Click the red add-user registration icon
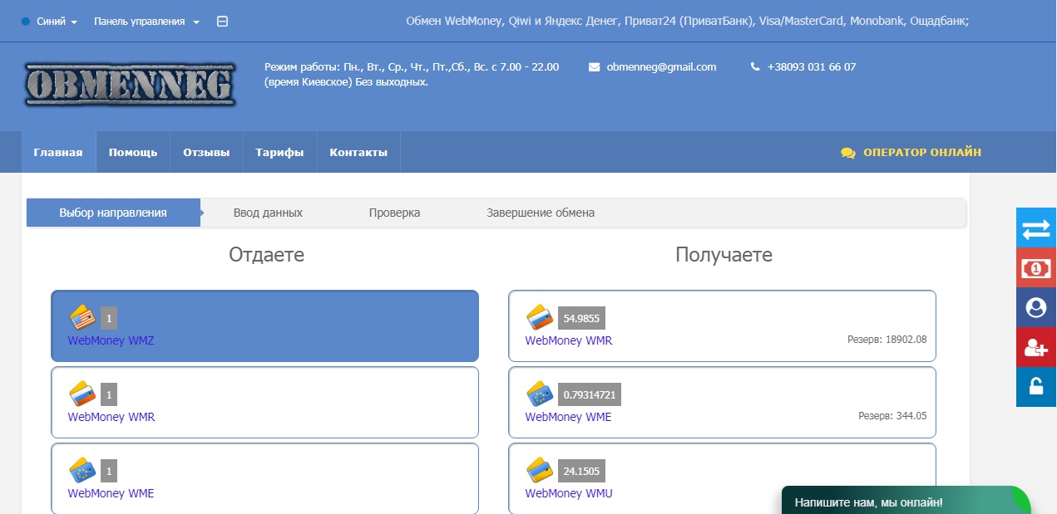Image resolution: width=1057 pixels, height=514 pixels. coord(1036,347)
